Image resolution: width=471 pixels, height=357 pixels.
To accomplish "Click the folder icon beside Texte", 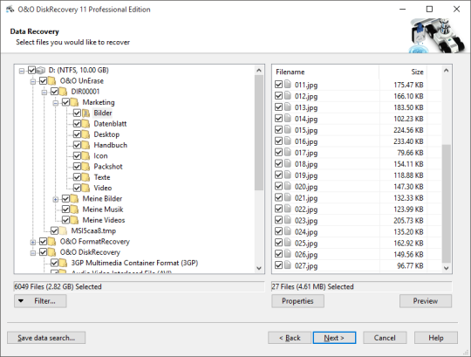I will [85, 177].
